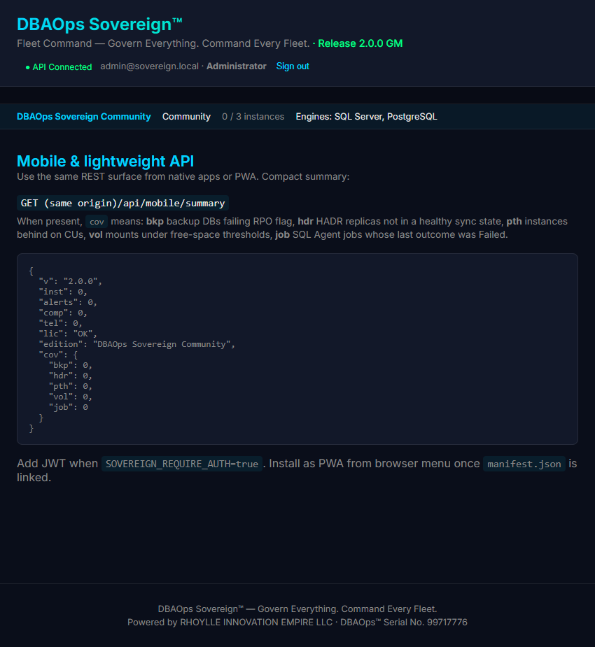The height and width of the screenshot is (647, 595).
Task: Select the green API Connected status indicator
Action: click(59, 67)
